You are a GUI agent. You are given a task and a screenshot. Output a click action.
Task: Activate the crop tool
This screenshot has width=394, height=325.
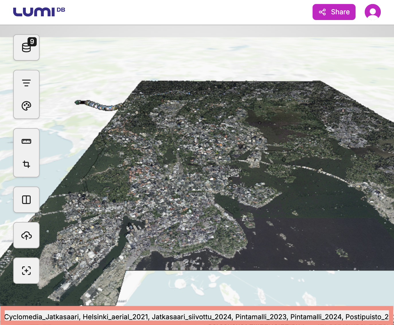(x=26, y=164)
